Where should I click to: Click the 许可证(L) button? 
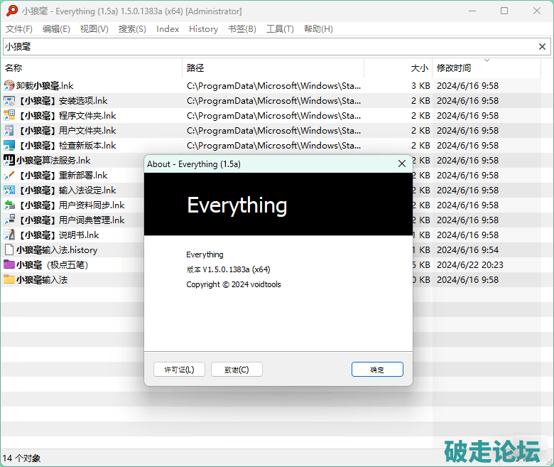pyautogui.click(x=179, y=370)
